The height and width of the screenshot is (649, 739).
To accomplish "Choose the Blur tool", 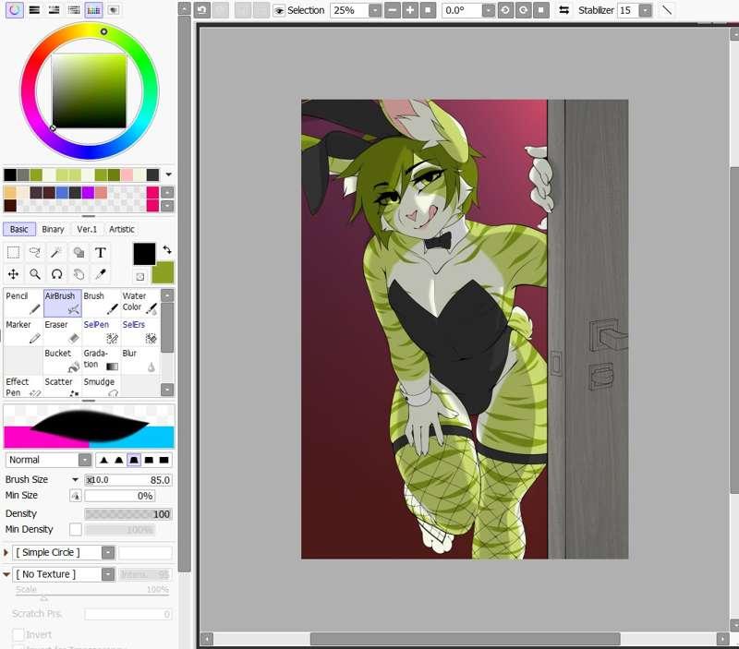I will (140, 360).
